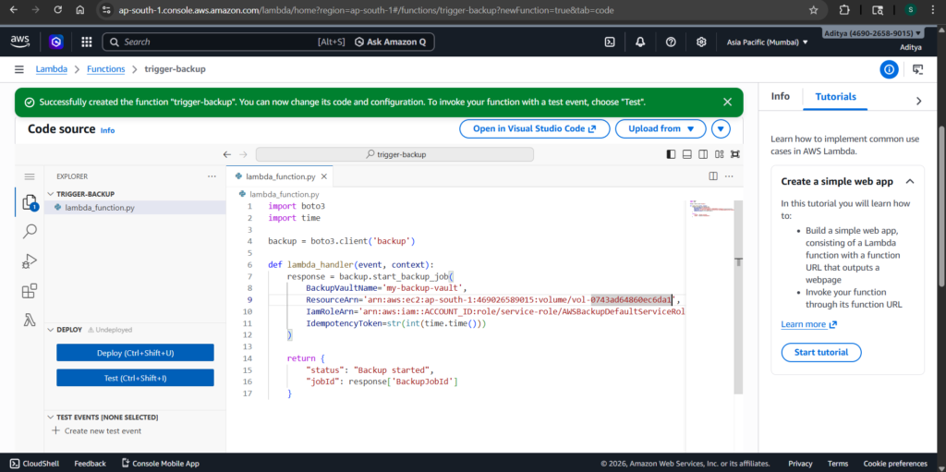Open CloudShell from the top navigation bar
Screen dimensions: 946x472
point(610,42)
